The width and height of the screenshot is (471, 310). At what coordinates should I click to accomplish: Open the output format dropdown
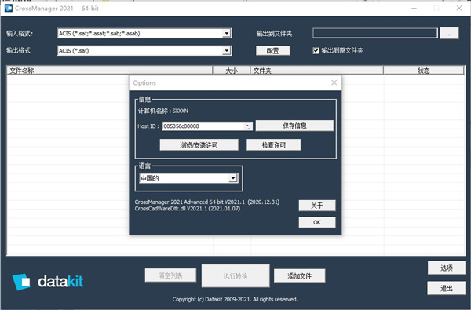tap(227, 50)
